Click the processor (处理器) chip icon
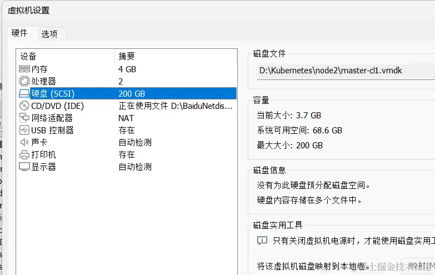 point(24,81)
